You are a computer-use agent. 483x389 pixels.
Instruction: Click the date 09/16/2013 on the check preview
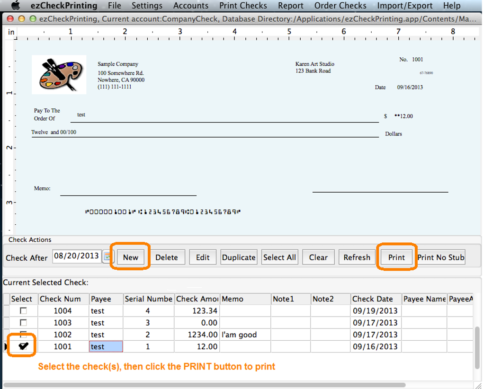pyautogui.click(x=410, y=87)
